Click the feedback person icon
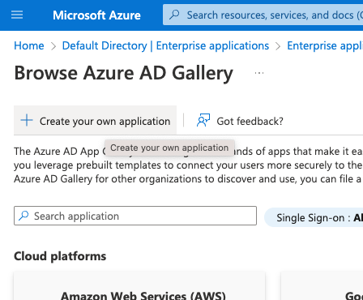 pyautogui.click(x=203, y=121)
